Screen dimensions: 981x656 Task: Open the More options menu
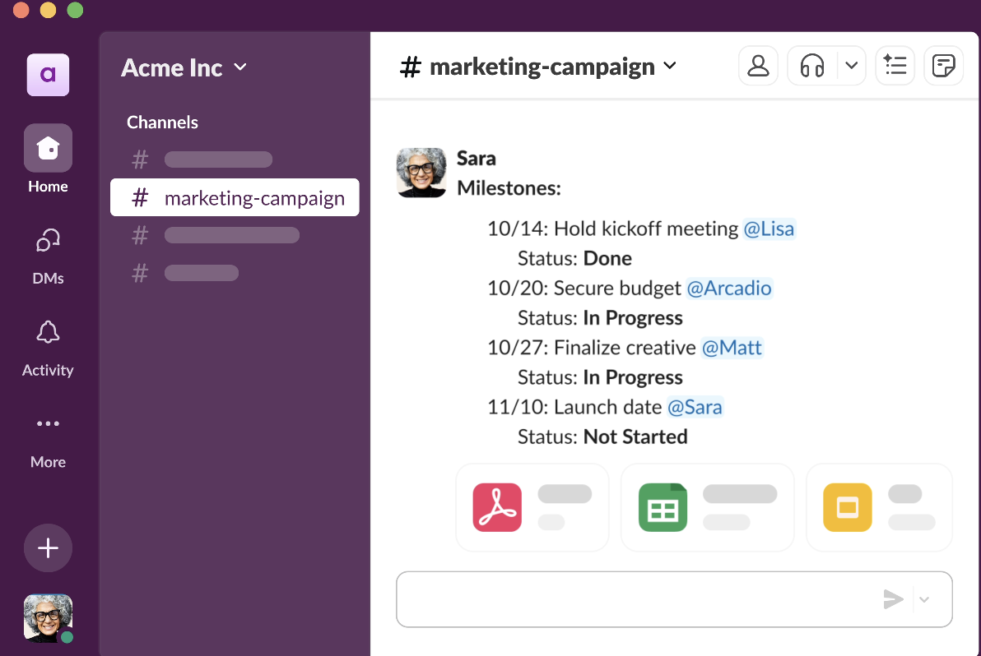[x=48, y=425]
